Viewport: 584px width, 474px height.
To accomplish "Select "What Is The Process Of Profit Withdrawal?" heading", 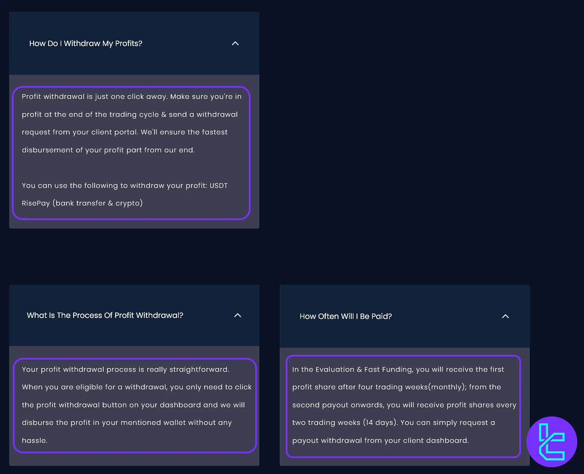I will pyautogui.click(x=105, y=316).
